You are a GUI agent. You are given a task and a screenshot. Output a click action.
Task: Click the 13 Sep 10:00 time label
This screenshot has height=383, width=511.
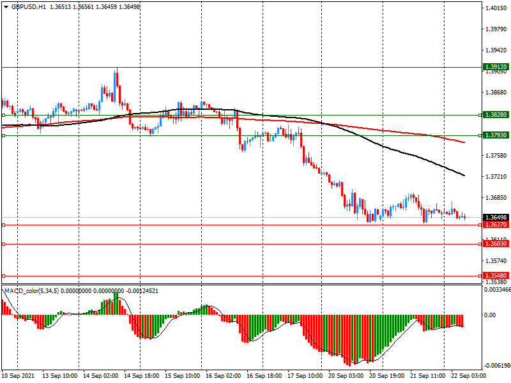[x=59, y=376]
